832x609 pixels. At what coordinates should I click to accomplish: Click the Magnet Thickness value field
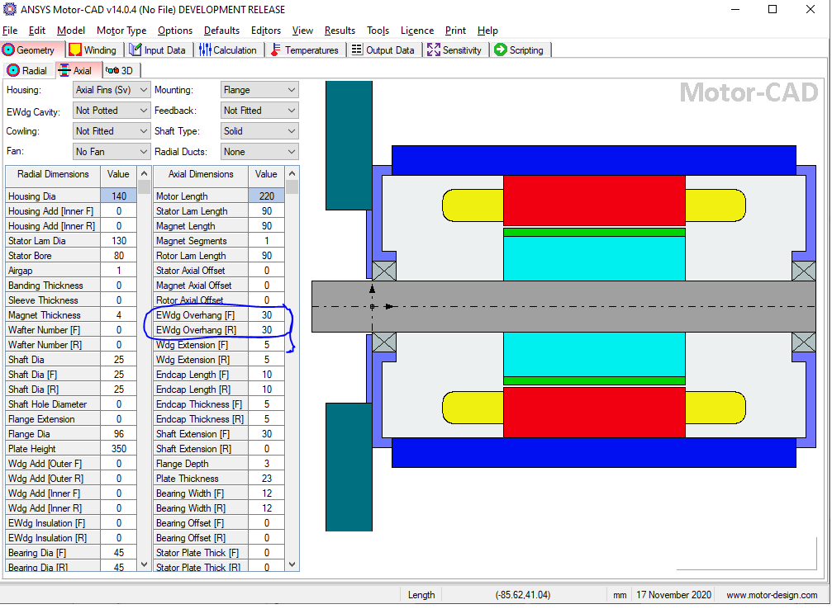click(119, 315)
